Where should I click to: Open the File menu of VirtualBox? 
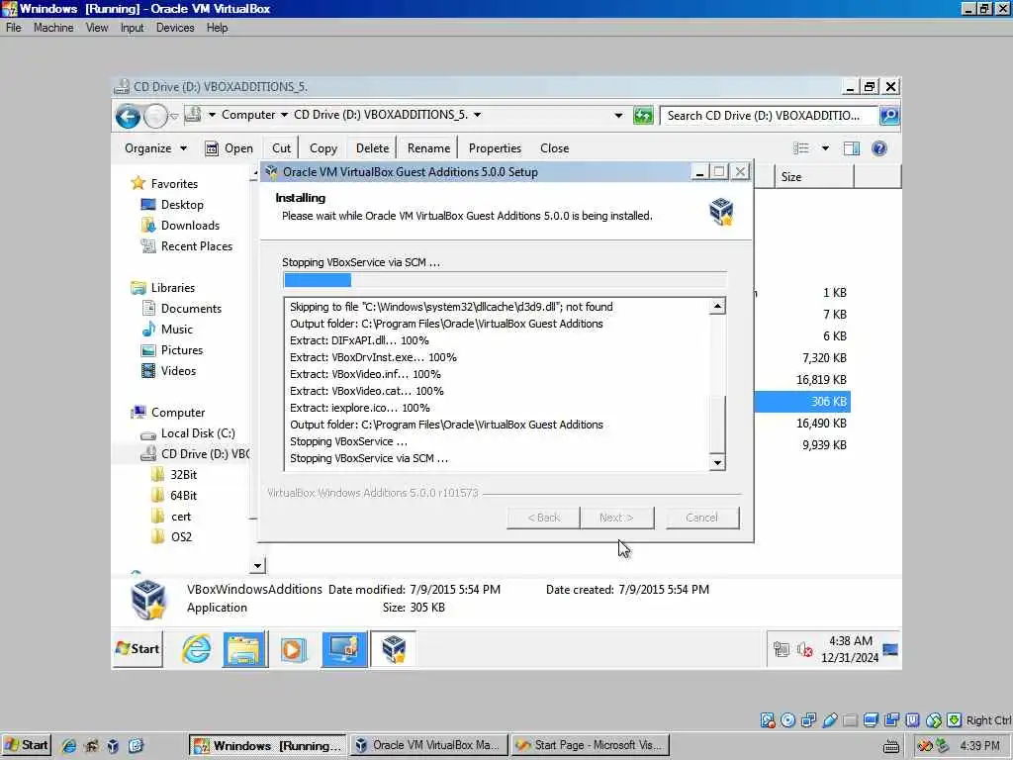coord(14,28)
